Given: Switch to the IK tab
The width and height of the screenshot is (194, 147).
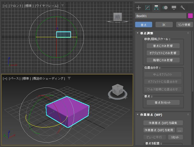Looking at the screenshot, I should [164, 24].
